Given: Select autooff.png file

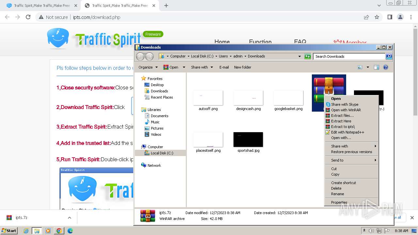Looking at the screenshot, I should tap(208, 101).
